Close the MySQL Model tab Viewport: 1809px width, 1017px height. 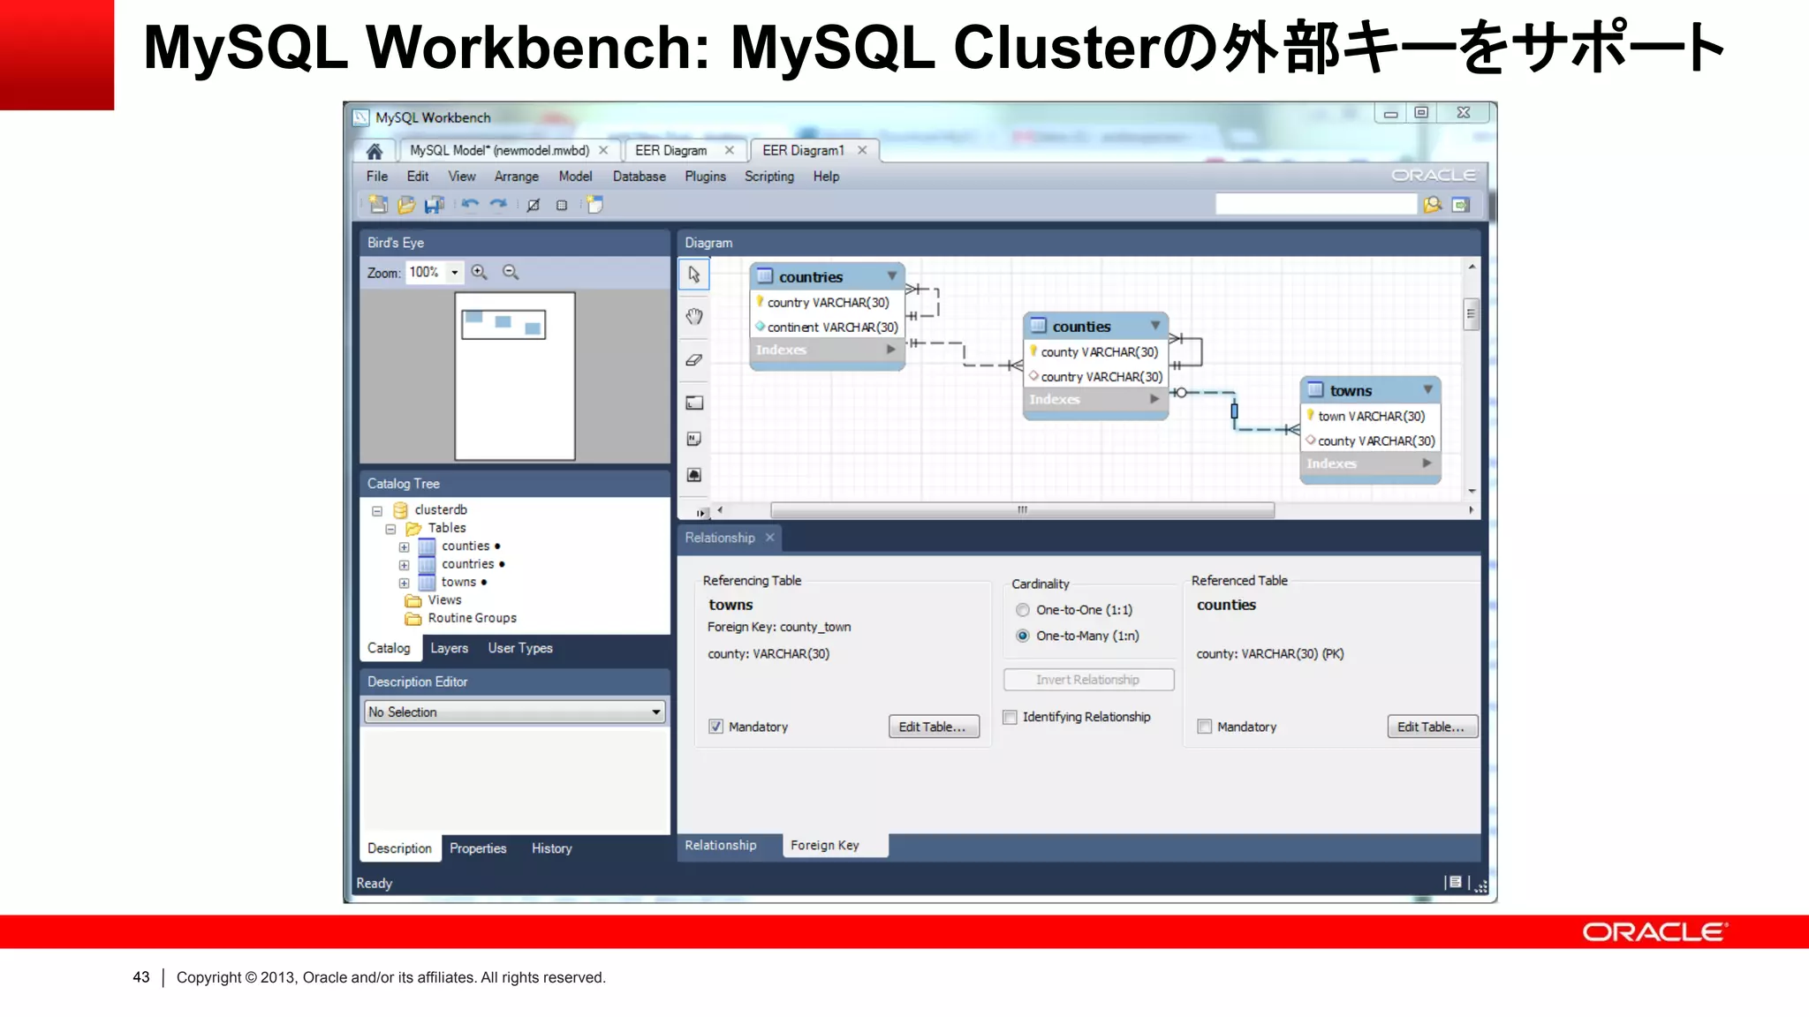[x=603, y=150]
